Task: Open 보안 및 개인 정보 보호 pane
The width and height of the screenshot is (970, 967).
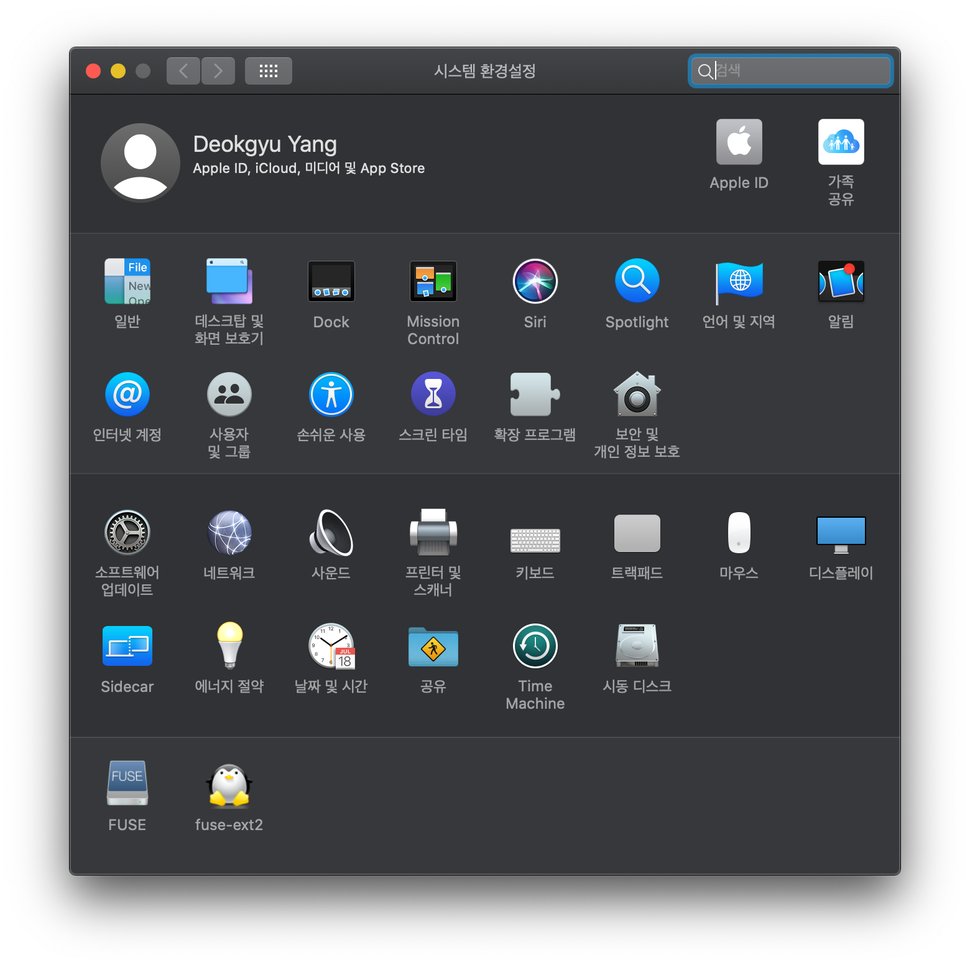Action: (637, 395)
